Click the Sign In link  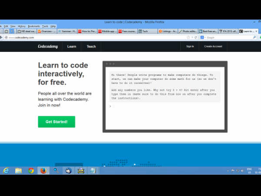click(x=190, y=46)
